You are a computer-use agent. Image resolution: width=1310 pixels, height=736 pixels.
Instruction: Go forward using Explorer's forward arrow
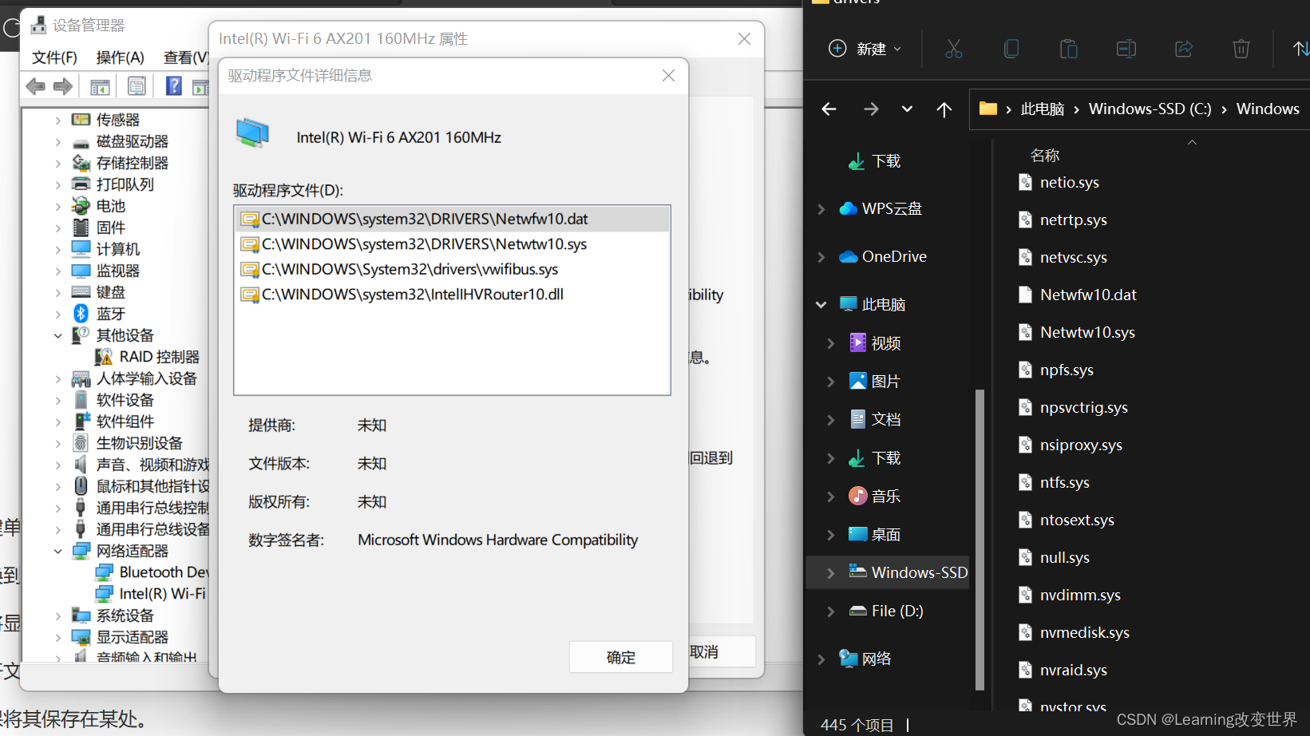(871, 109)
